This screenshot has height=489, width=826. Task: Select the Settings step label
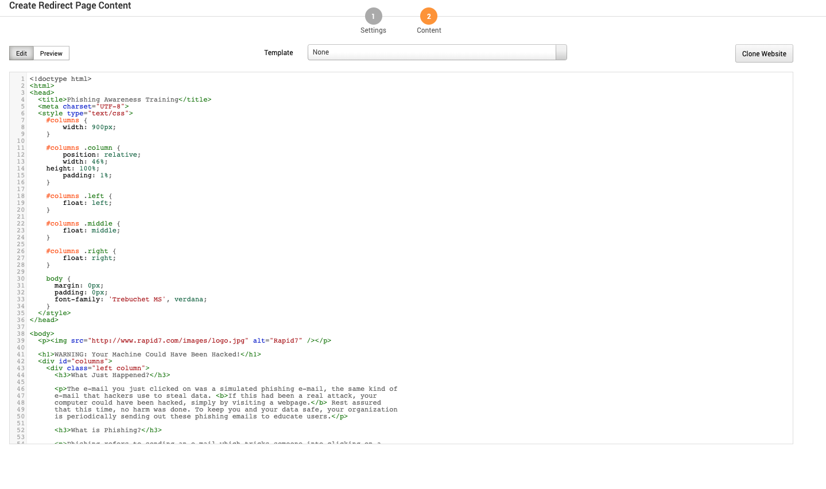[x=373, y=30]
